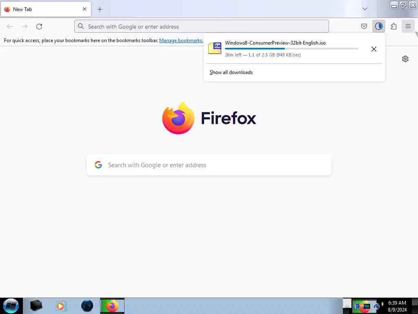The image size is (418, 314).
Task: Click the magnifier icon in the address bar
Action: [81, 26]
